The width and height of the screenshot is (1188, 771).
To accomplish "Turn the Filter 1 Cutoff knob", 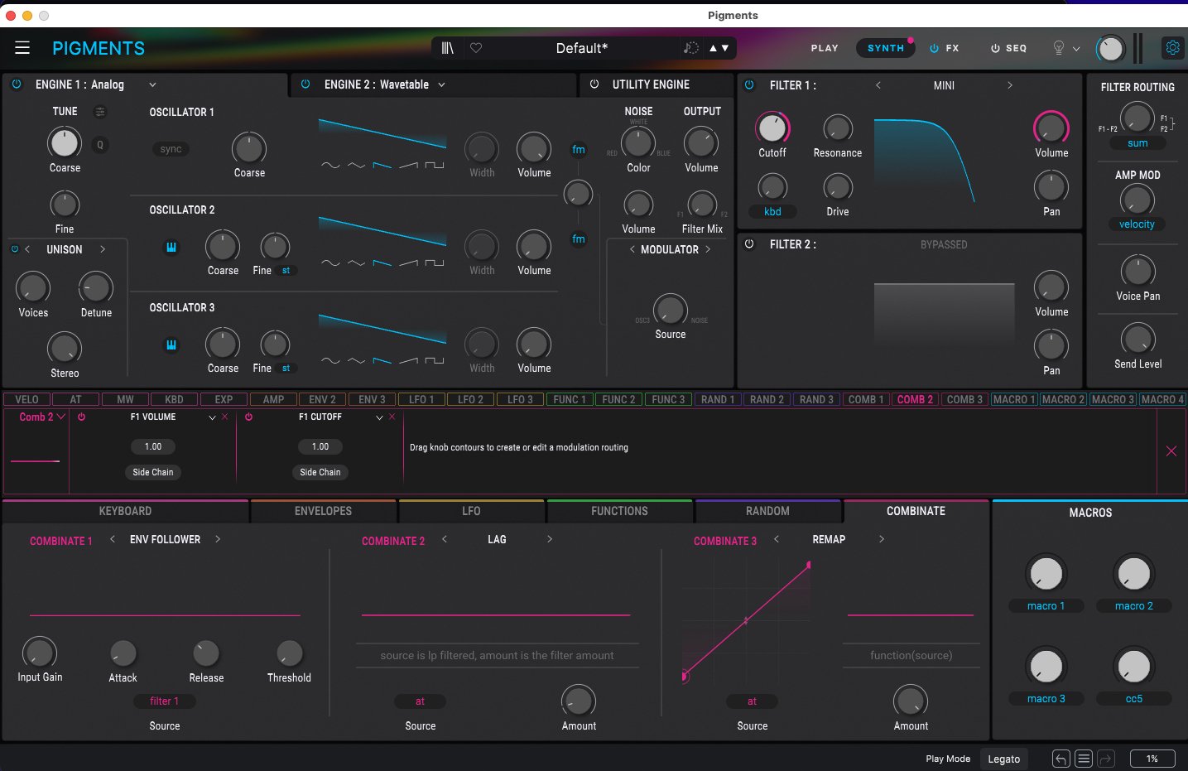I will pyautogui.click(x=772, y=128).
